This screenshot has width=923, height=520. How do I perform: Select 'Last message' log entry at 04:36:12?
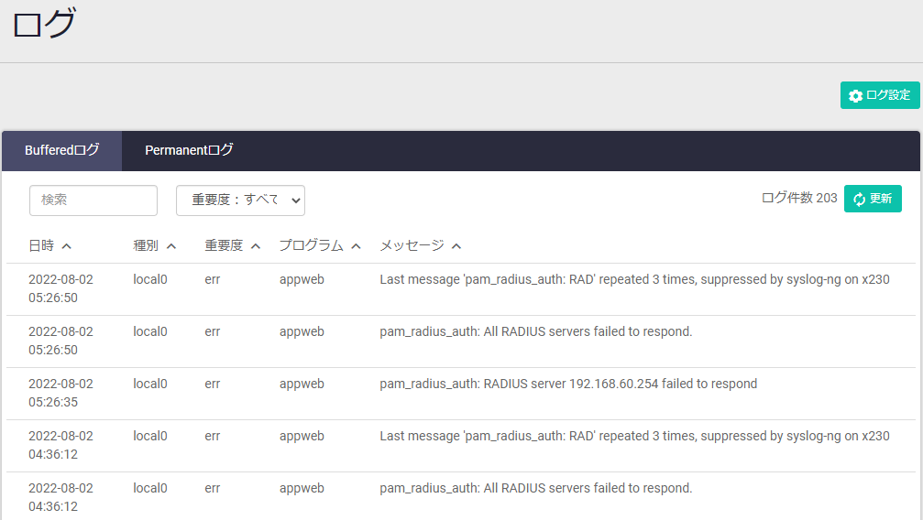634,436
